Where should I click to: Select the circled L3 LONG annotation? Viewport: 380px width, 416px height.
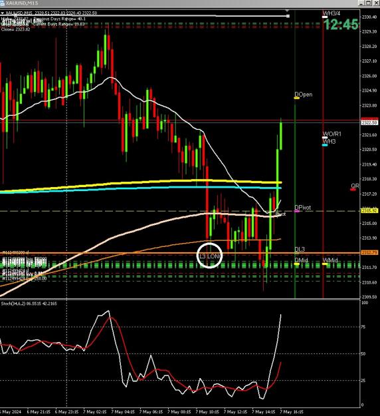[209, 256]
